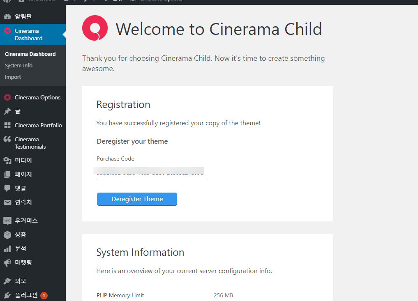Click the Thank you for choosing intro text
Image resolution: width=418 pixels, height=301 pixels.
(x=203, y=63)
